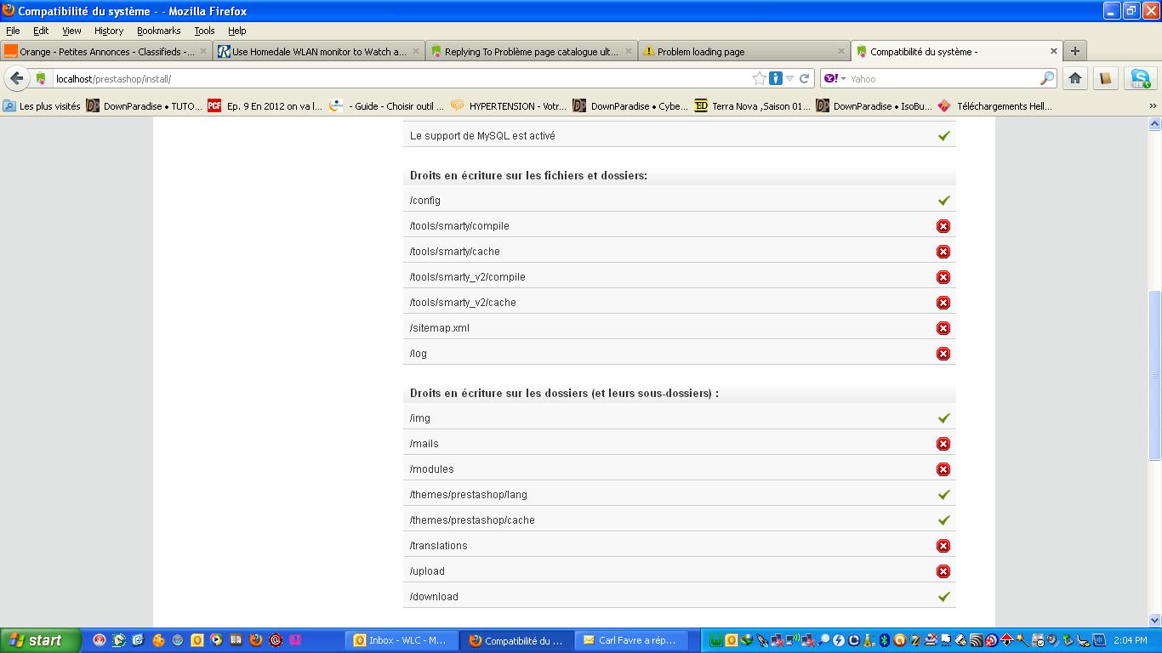Click the Bluetooth icon in the system tray
Screen dimensions: 1162x653
pyautogui.click(x=884, y=640)
